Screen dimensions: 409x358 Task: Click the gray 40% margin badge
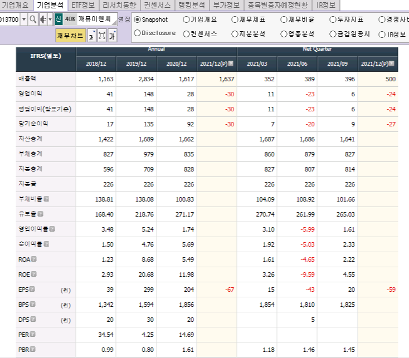point(70,19)
